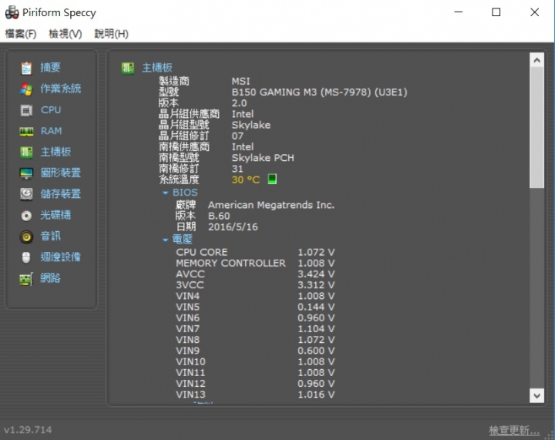Click the RAM memory stick icon
Screen dimensions: 555x440
(x=26, y=132)
